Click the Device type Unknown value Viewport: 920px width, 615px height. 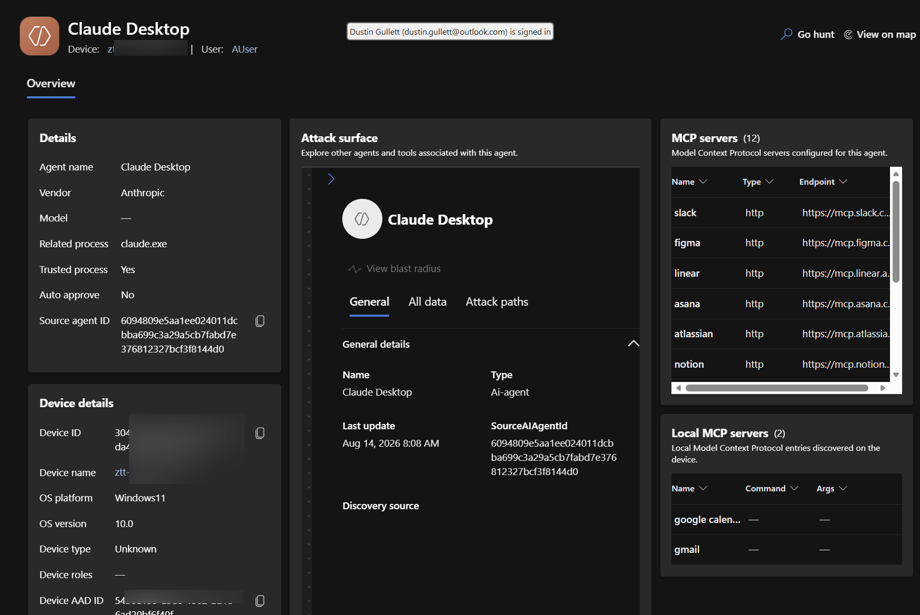135,549
